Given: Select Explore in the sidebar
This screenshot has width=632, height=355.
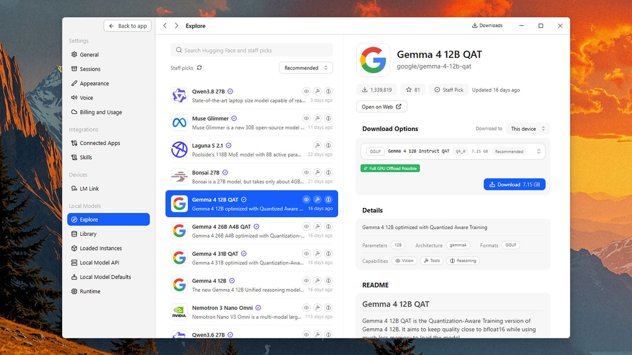Looking at the screenshot, I should (x=109, y=220).
